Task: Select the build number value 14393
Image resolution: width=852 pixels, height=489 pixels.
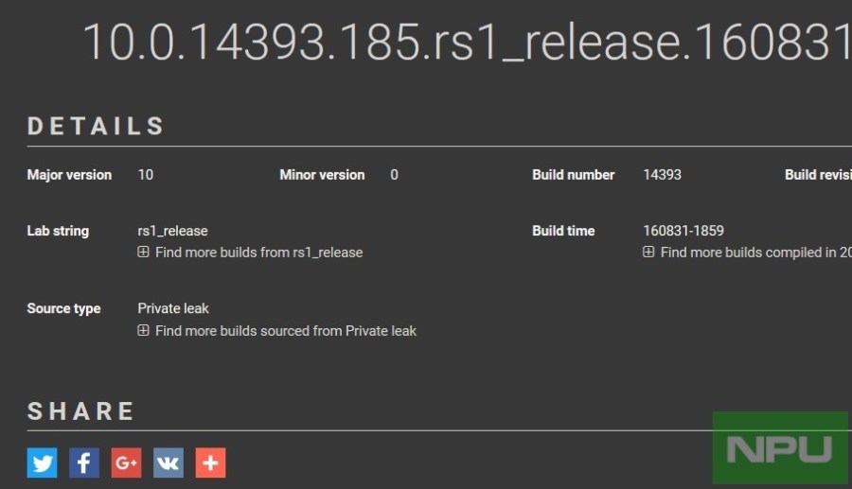Action: (662, 175)
